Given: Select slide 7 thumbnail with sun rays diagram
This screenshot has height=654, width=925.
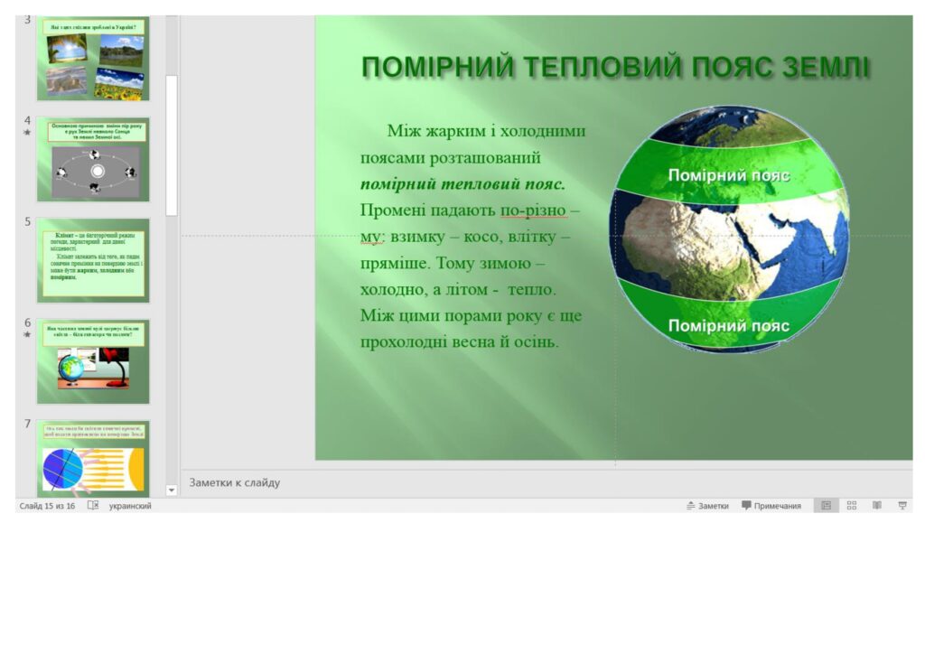Looking at the screenshot, I should pyautogui.click(x=93, y=458).
